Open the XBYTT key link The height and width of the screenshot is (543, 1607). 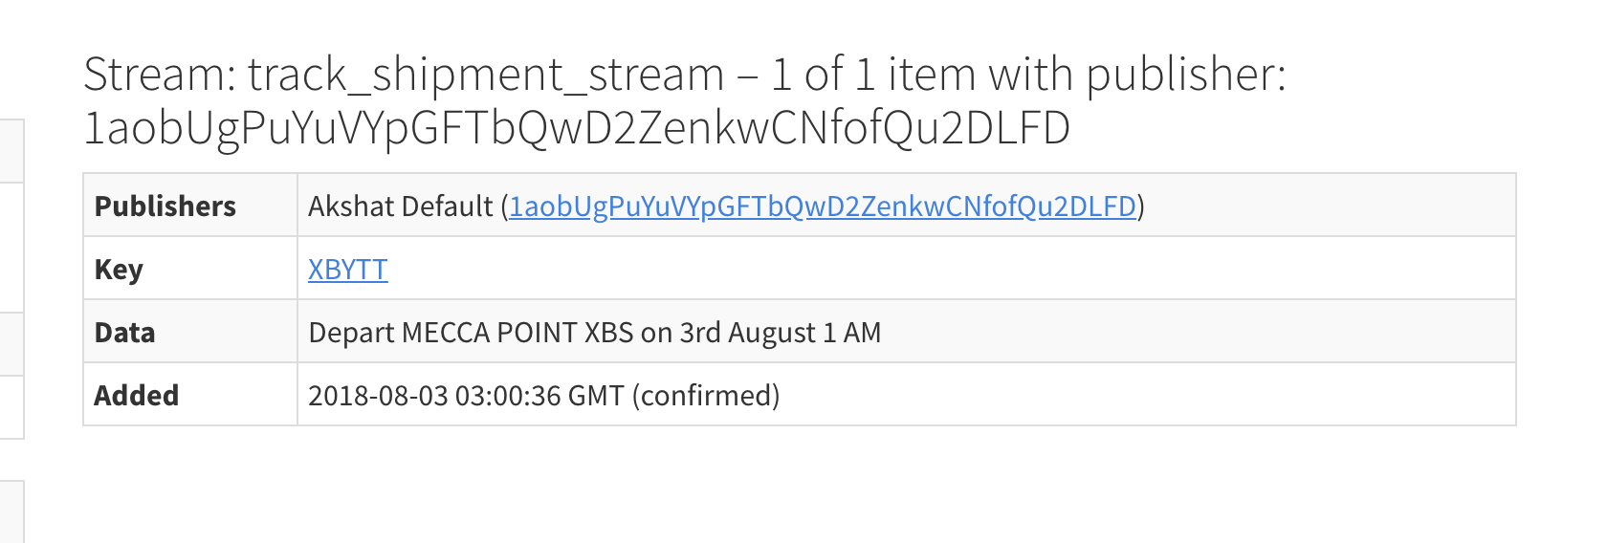tap(347, 270)
